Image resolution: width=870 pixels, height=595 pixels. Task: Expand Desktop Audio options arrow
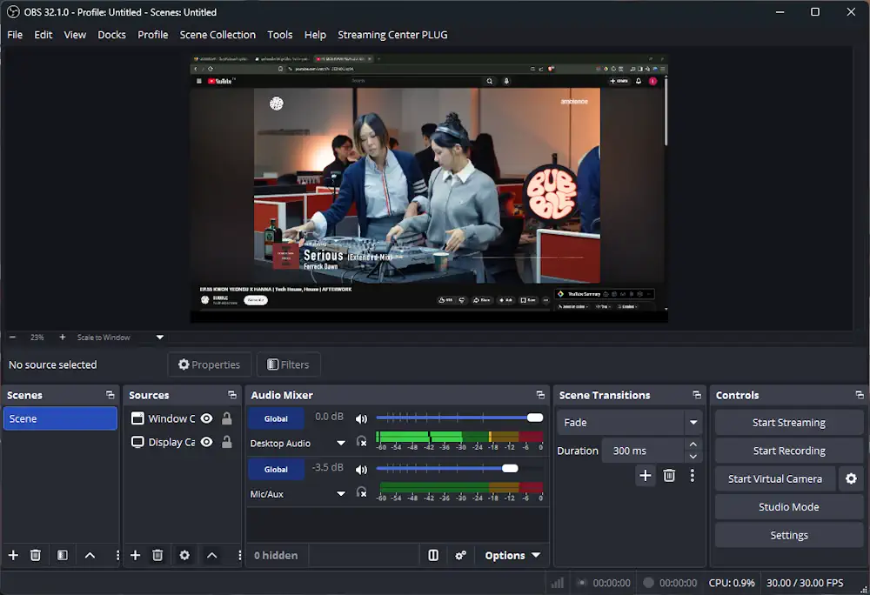pos(341,443)
